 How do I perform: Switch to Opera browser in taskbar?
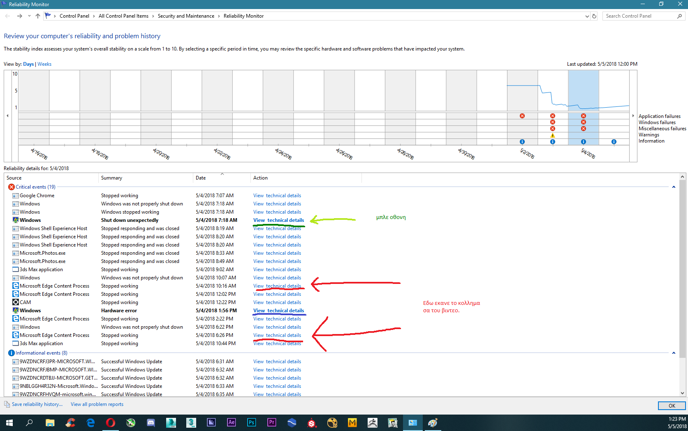click(x=111, y=423)
